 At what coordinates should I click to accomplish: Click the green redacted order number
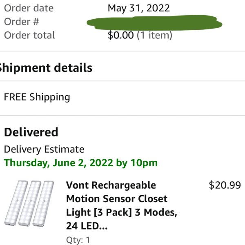[154, 22]
